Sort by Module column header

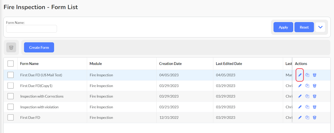click(x=96, y=64)
